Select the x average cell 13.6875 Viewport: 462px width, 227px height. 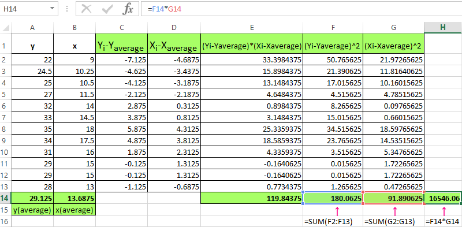[74, 198]
